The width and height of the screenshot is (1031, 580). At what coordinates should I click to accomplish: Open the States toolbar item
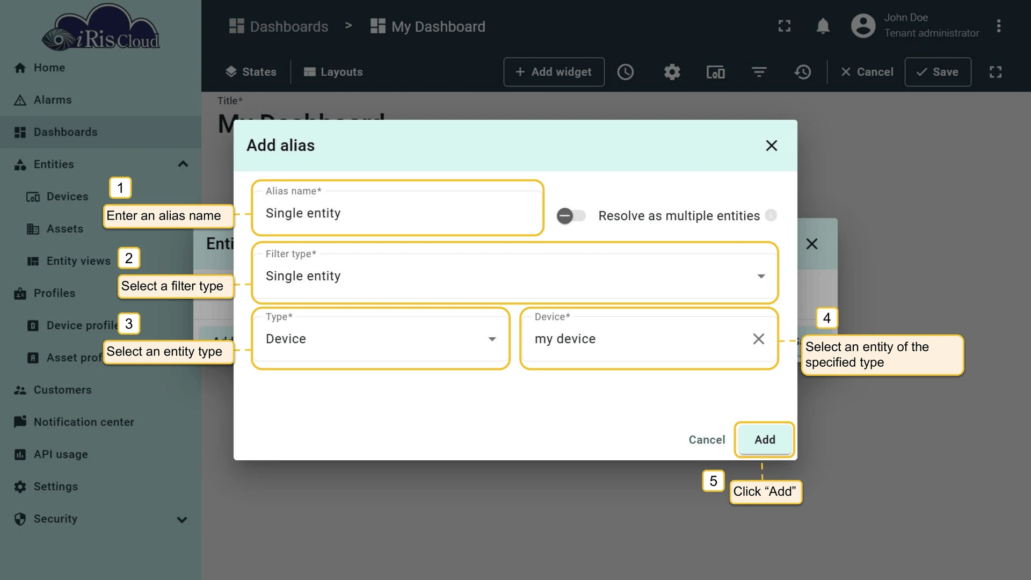251,72
